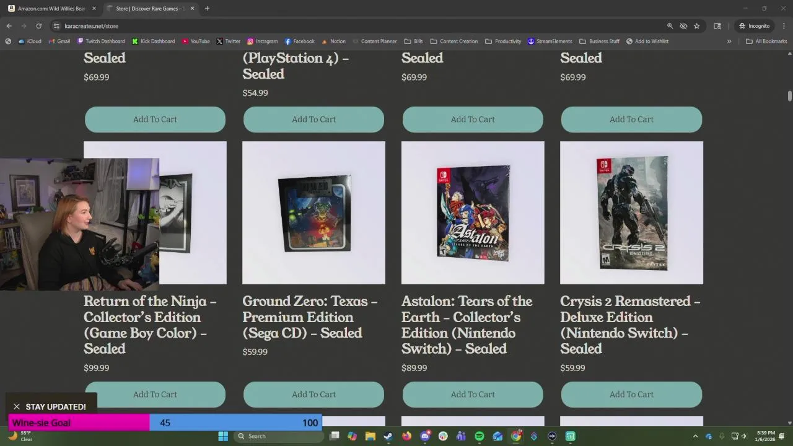Click the third-party cookies eye icon
The height and width of the screenshot is (446, 793).
click(x=683, y=26)
